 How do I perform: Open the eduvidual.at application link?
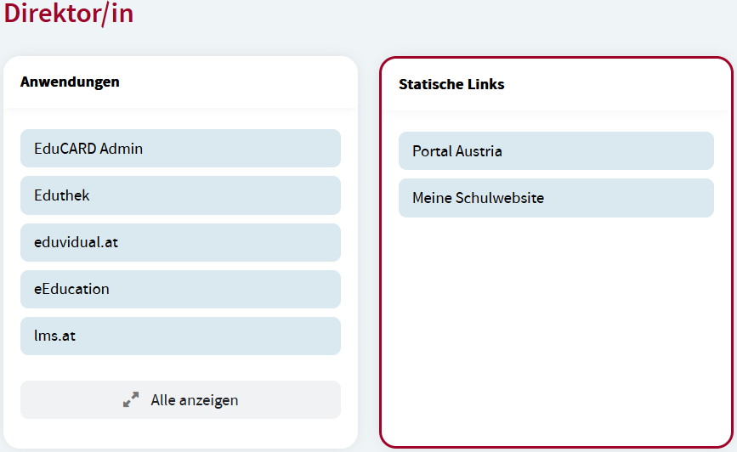[180, 242]
